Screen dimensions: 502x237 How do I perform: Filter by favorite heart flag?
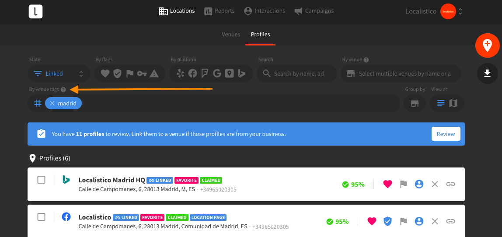pos(105,73)
